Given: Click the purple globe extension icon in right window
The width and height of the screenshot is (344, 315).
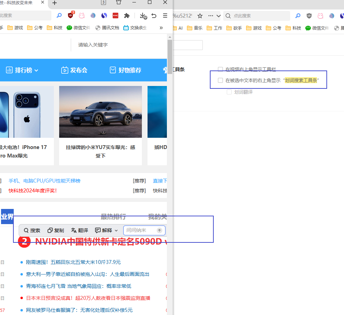Looking at the screenshot, I should tap(332, 16).
